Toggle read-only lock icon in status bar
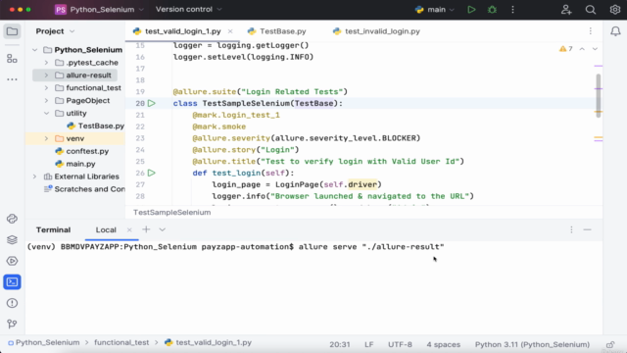Viewport: 627px width, 353px height. point(610,344)
